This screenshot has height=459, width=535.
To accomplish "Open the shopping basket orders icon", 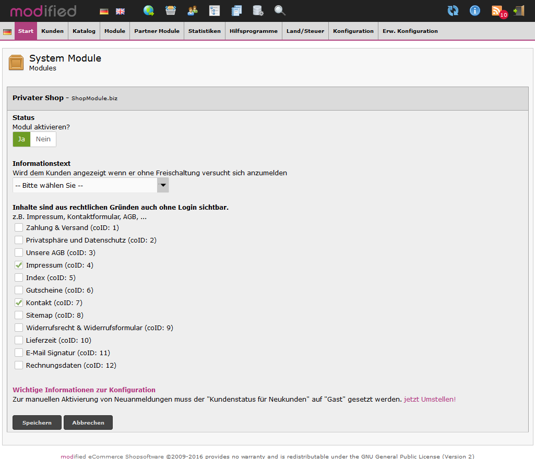I will (171, 10).
